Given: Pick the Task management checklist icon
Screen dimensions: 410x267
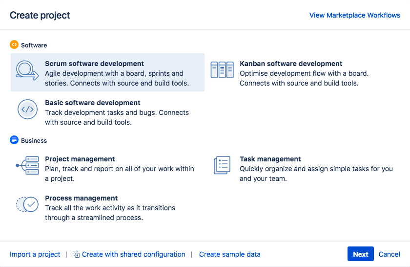Looking at the screenshot, I should (222, 165).
